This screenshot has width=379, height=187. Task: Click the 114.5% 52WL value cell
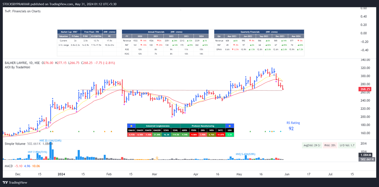point(176,134)
